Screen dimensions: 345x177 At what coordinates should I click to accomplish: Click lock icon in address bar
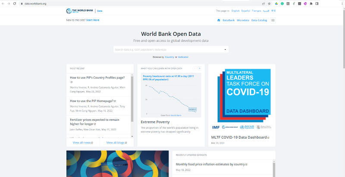22,3
